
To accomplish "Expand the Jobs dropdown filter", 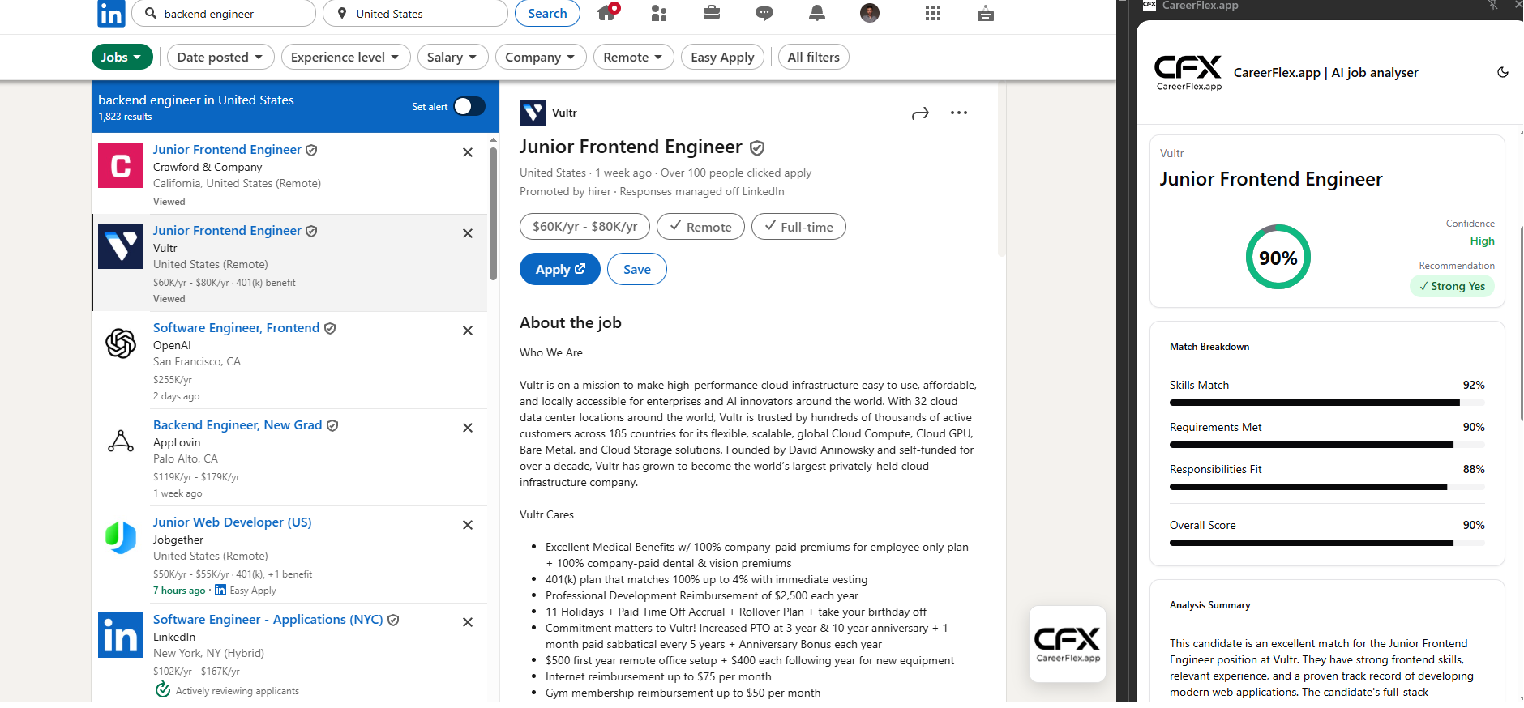I will click(x=122, y=57).
